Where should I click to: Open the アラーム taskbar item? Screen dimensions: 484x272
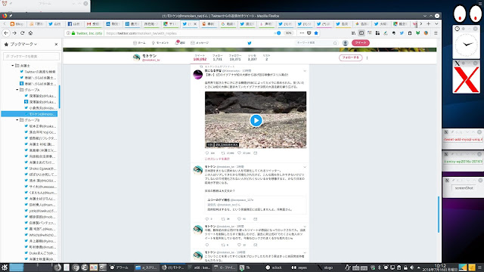click(x=119, y=267)
